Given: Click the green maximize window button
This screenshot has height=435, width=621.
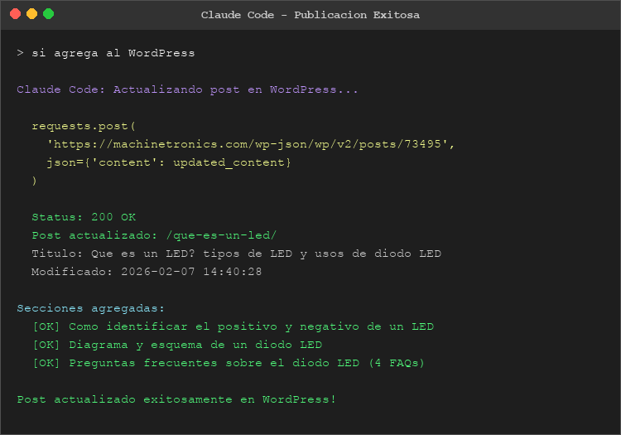Looking at the screenshot, I should point(49,14).
